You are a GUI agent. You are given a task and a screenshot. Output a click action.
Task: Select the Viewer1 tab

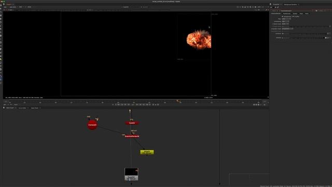click(9, 4)
